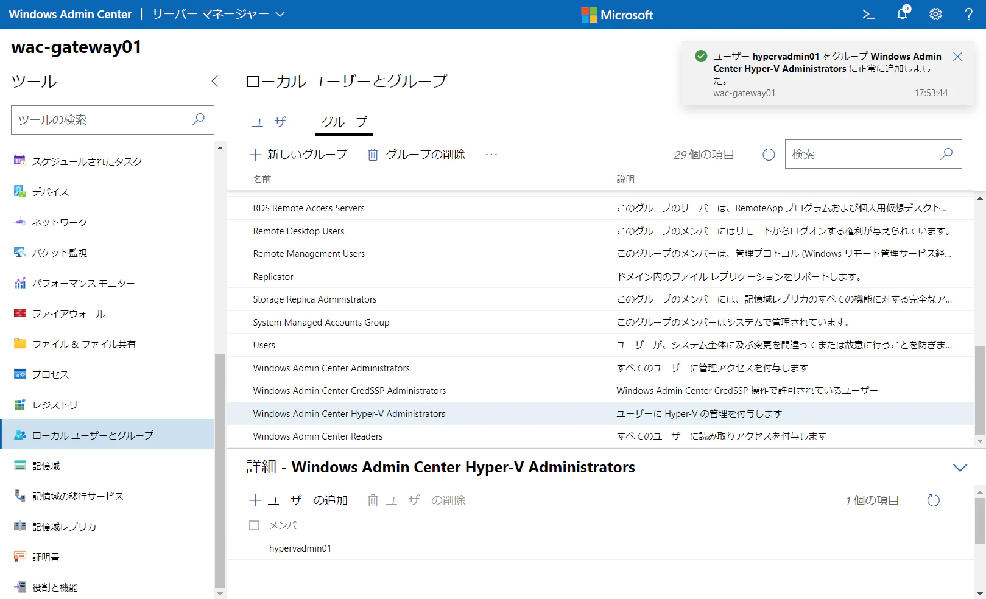Select Remote Management Users row

coord(600,254)
